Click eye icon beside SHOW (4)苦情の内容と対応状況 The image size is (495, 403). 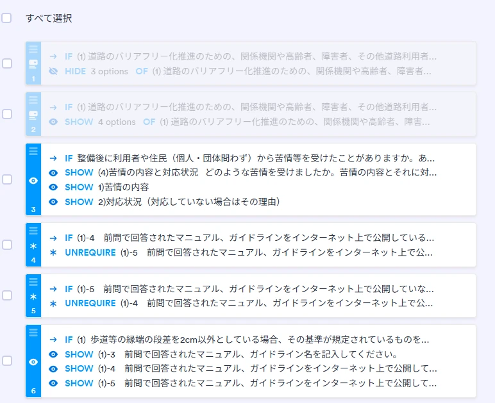(53, 173)
